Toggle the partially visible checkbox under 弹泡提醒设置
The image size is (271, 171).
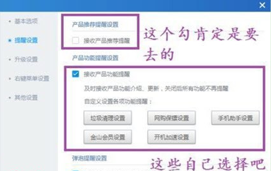pos(76,170)
